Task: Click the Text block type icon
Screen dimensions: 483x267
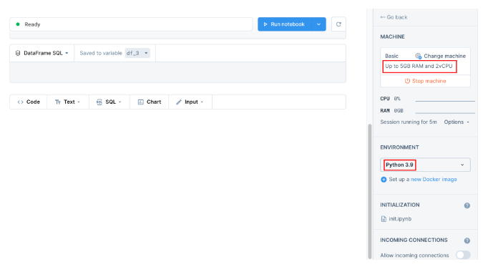Action: 58,102
